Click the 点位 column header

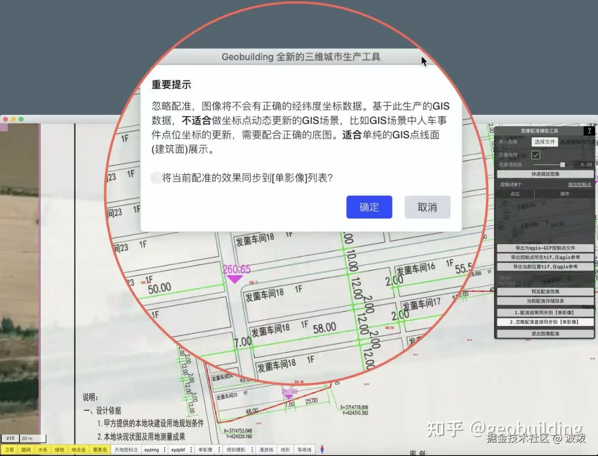[515, 194]
